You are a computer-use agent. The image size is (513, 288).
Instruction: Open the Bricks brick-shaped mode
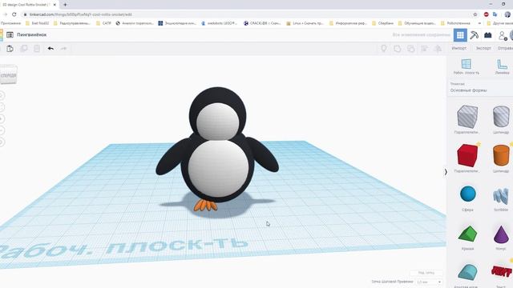pyautogui.click(x=488, y=35)
